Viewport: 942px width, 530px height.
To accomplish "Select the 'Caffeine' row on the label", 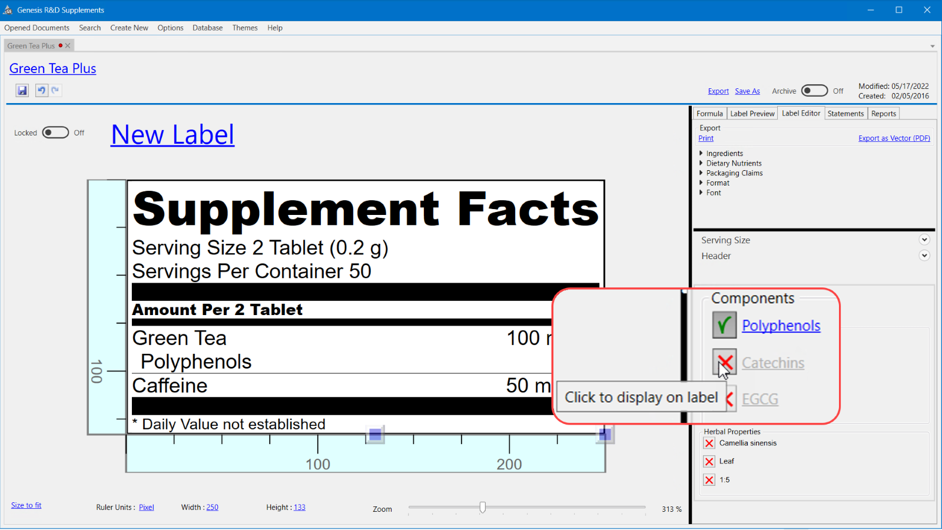I will click(170, 386).
